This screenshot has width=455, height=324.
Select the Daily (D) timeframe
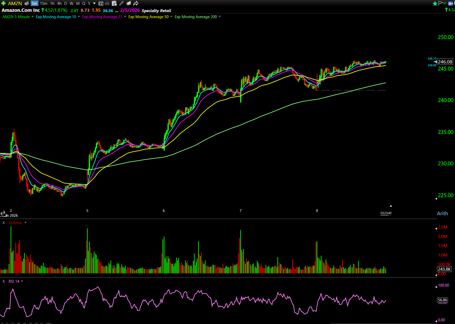(x=66, y=3)
